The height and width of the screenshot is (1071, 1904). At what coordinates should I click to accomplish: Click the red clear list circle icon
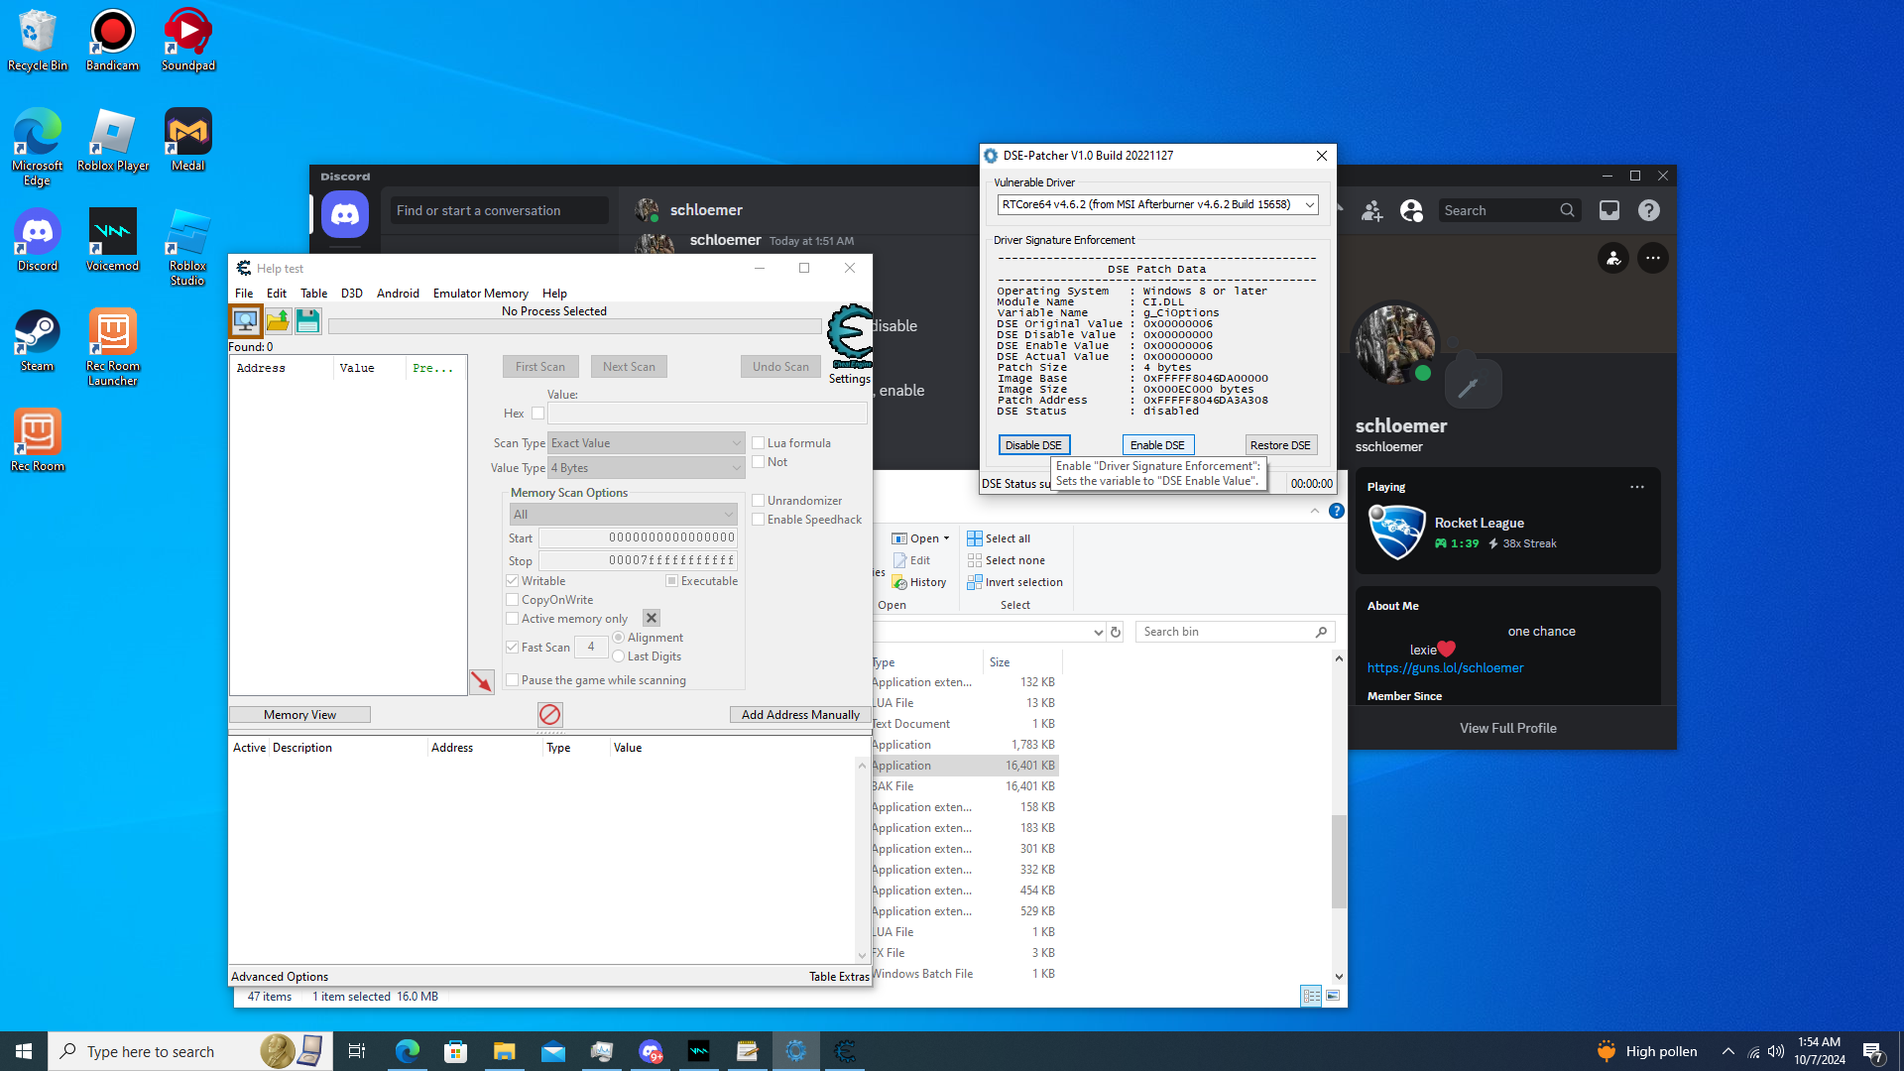[x=549, y=715]
